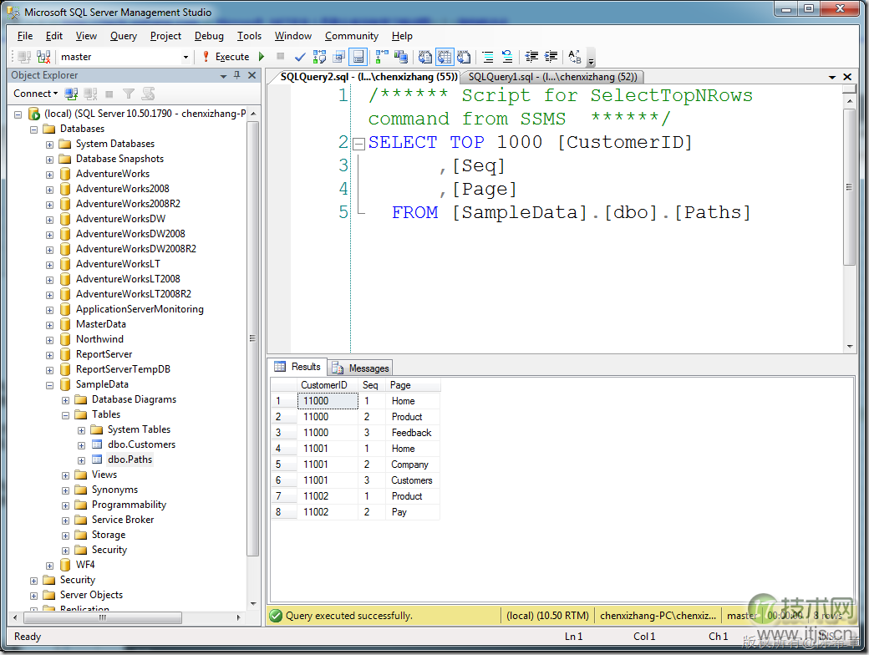Click the greyed Connect icon left of Change Connection

pos(24,57)
